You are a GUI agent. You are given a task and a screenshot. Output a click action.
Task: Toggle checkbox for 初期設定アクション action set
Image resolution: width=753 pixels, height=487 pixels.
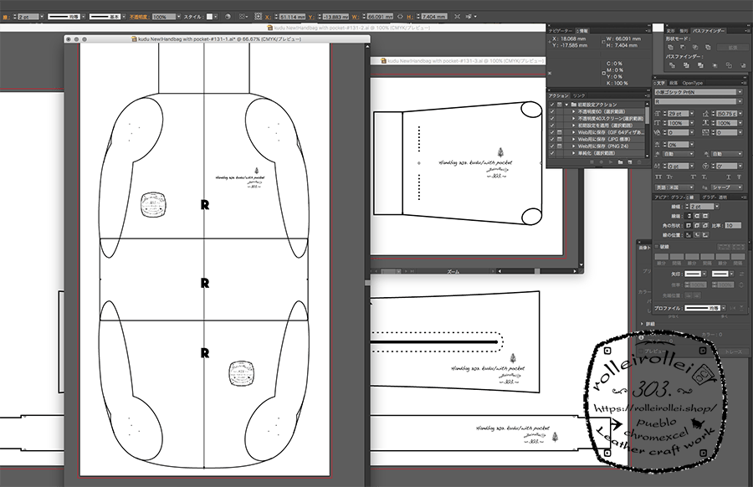tap(551, 104)
